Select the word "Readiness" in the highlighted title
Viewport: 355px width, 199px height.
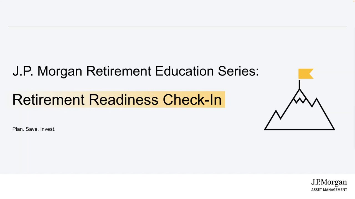point(123,99)
